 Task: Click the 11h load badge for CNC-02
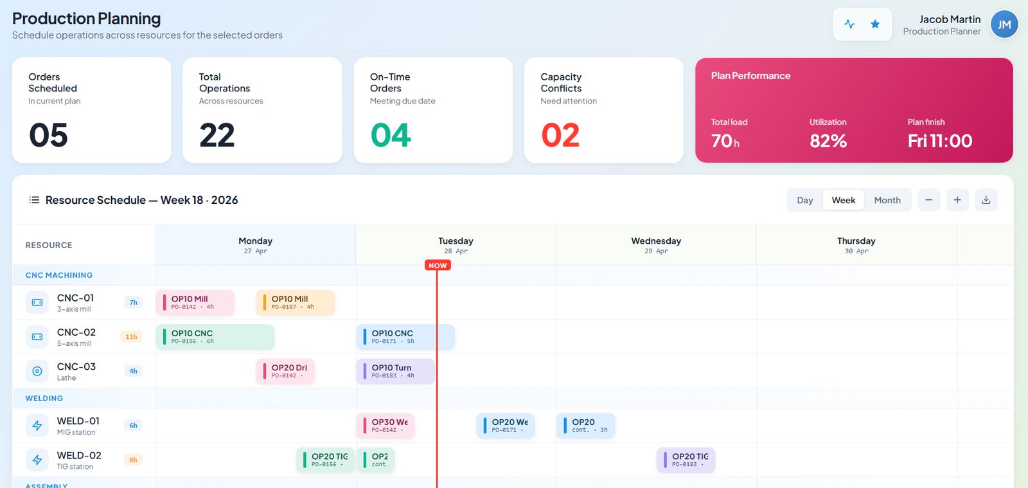131,336
